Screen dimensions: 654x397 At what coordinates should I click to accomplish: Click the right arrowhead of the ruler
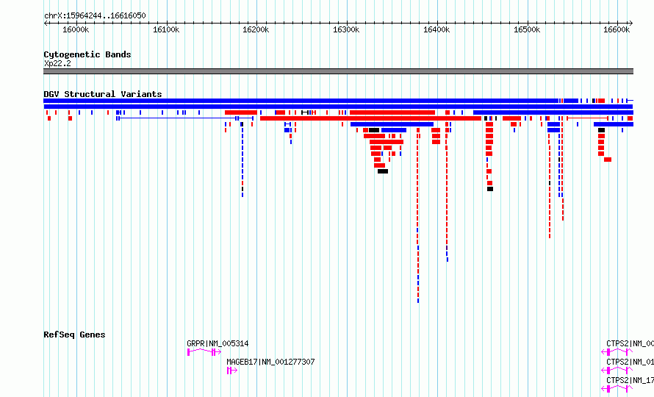coord(631,24)
